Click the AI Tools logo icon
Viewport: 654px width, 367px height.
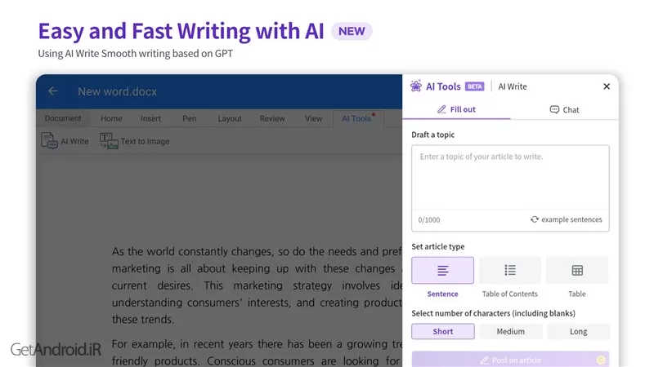pyautogui.click(x=417, y=86)
